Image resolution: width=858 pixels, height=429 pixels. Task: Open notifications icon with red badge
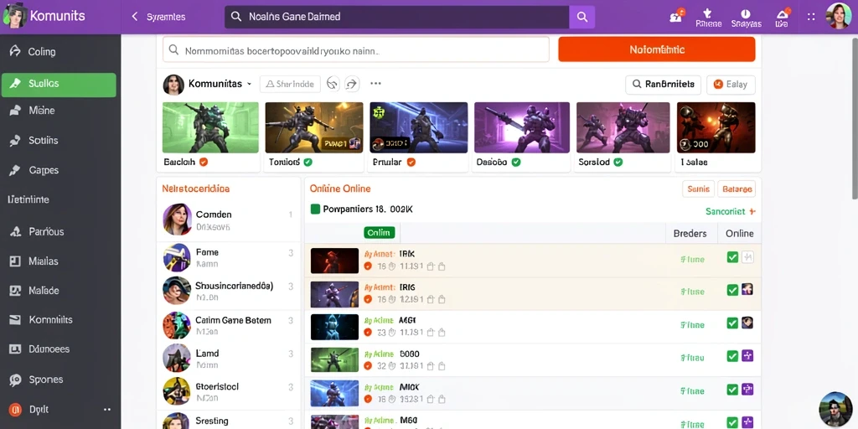[x=676, y=16]
